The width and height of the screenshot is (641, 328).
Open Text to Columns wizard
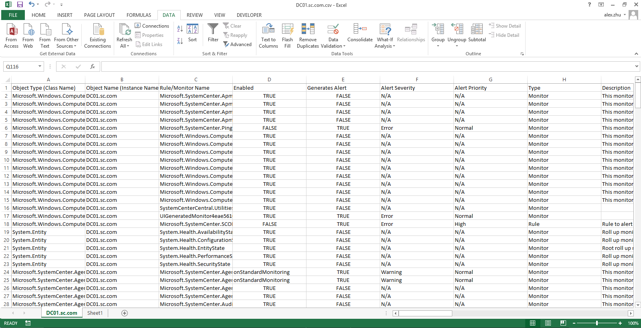(268, 36)
